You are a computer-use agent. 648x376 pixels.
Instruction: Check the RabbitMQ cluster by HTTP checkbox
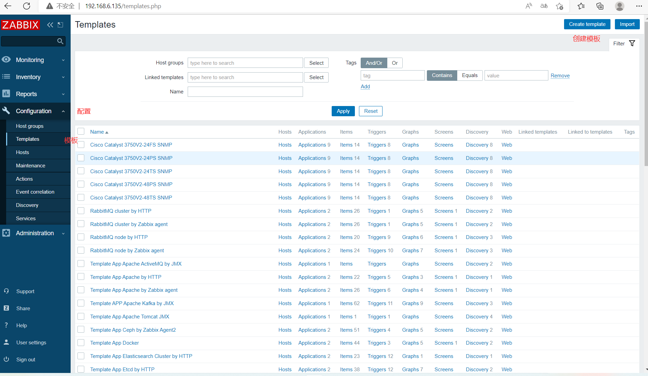pyautogui.click(x=81, y=211)
